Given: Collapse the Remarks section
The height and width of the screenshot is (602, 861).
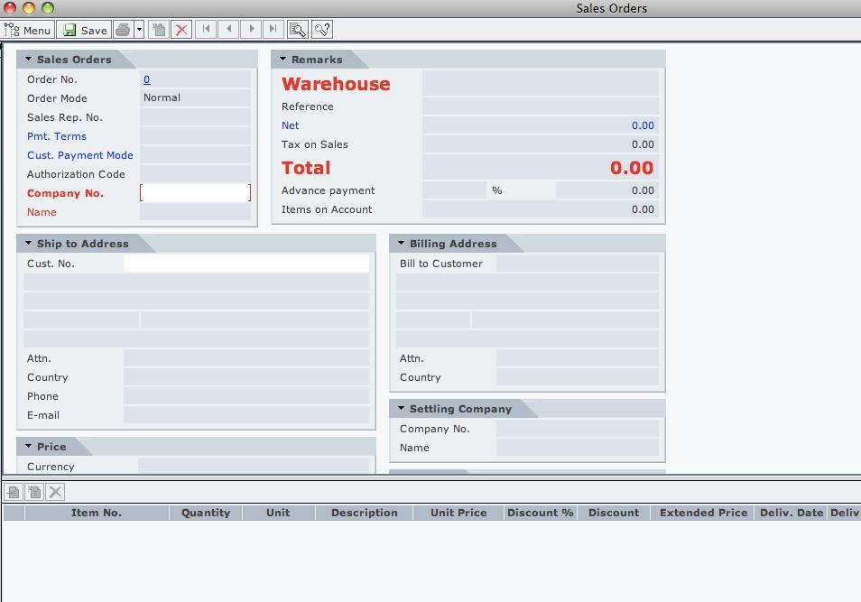Looking at the screenshot, I should click(282, 59).
